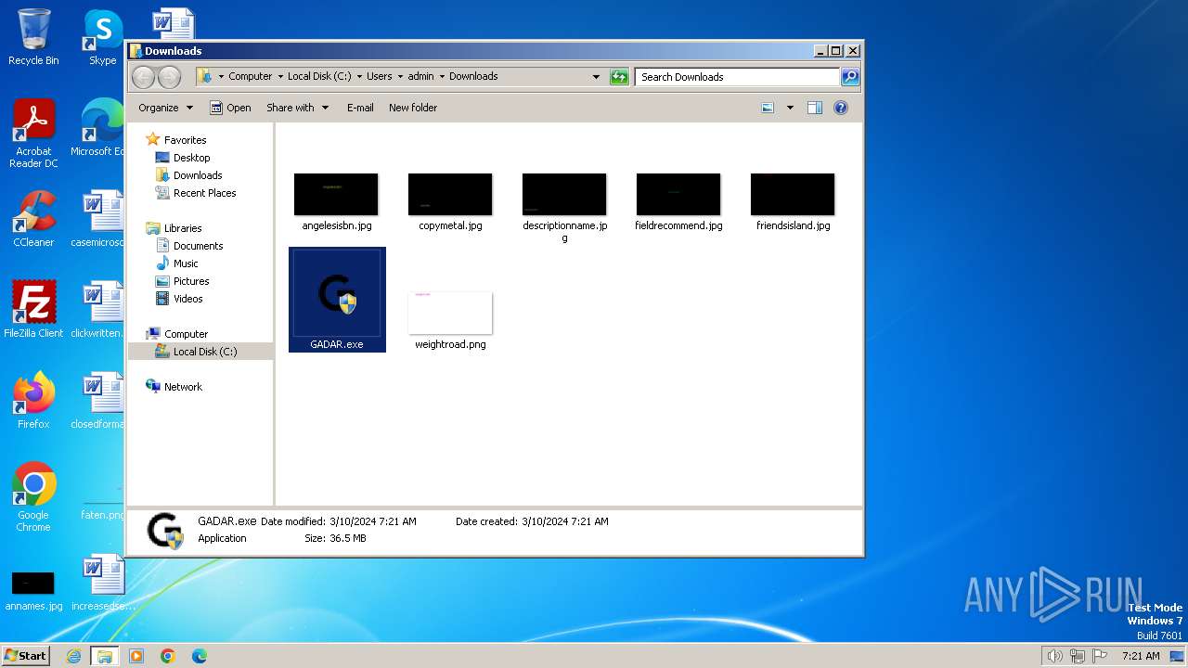Change your view icon in toolbar
The image size is (1188, 668).
click(768, 108)
